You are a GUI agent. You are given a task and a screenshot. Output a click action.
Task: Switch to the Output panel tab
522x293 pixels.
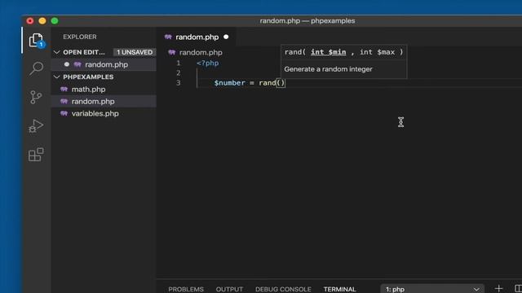tap(229, 290)
